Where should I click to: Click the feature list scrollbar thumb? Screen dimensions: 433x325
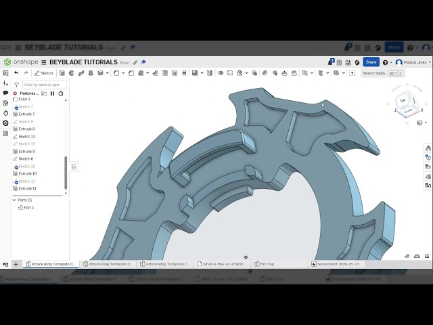(x=66, y=172)
